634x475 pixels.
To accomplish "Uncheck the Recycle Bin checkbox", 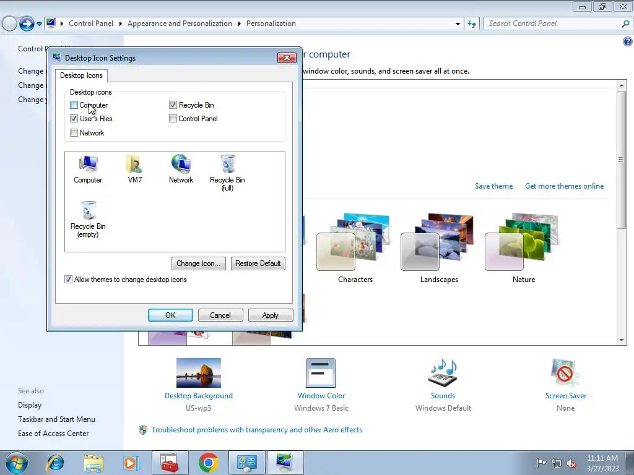I will pos(173,105).
